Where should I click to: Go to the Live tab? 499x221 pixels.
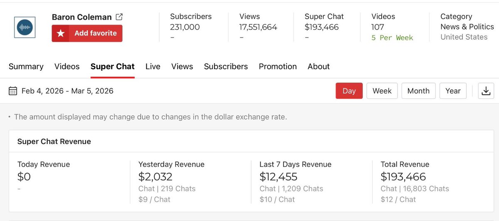(153, 67)
